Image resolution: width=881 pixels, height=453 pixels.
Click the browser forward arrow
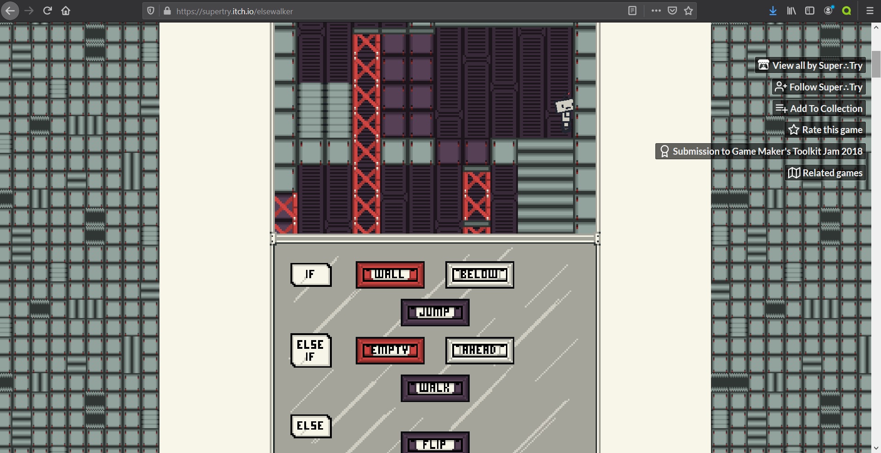(29, 11)
